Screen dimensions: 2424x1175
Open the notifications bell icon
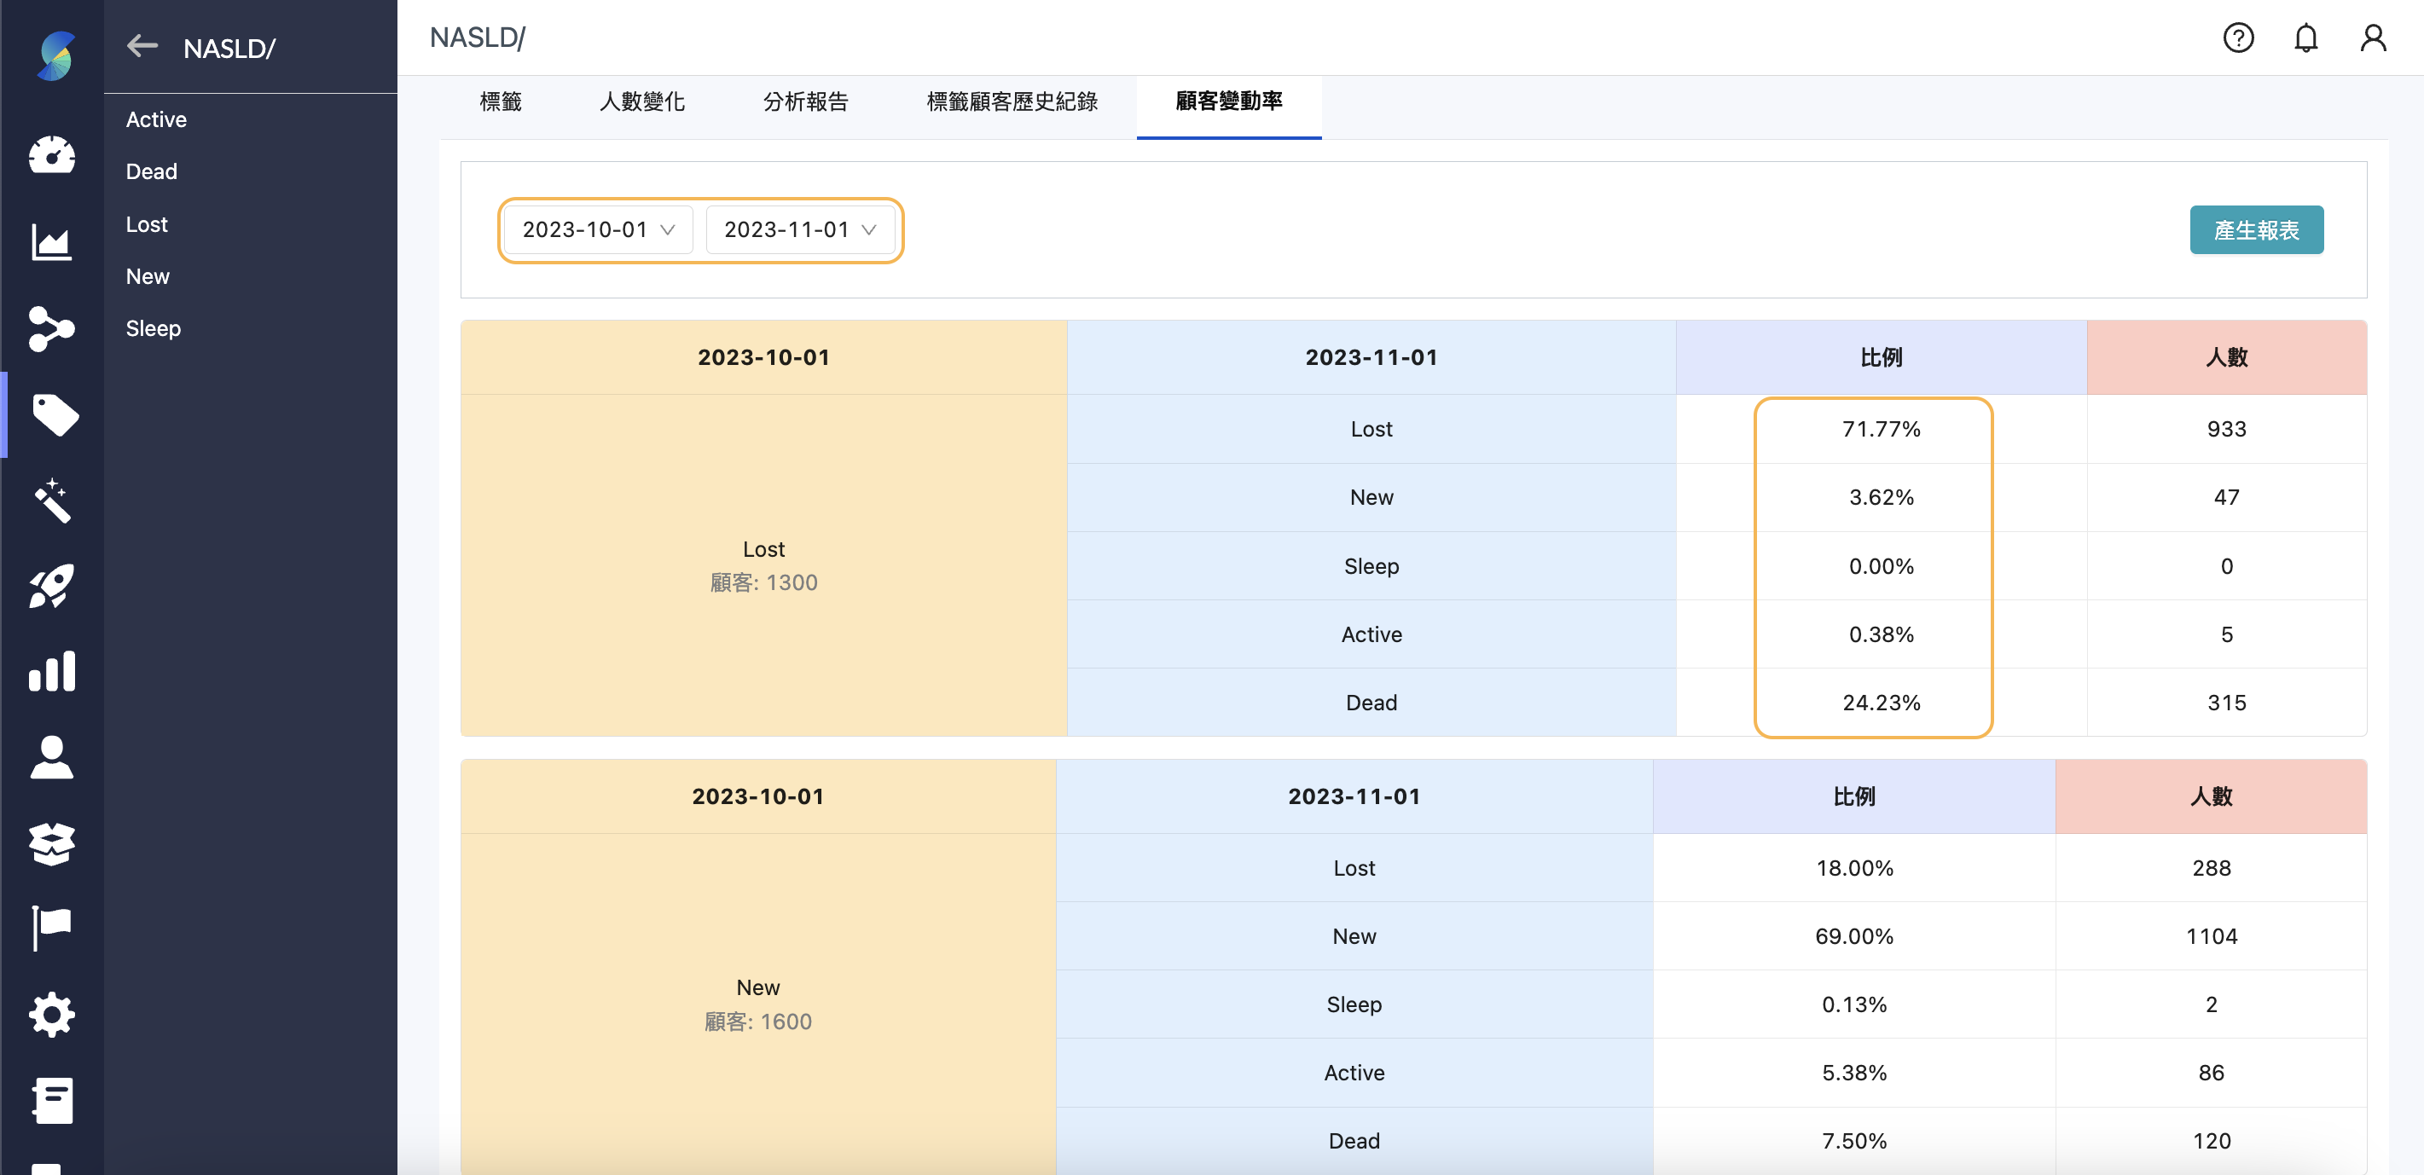click(2305, 38)
